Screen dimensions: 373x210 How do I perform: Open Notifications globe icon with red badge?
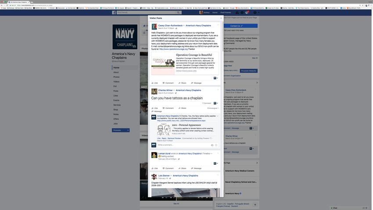[x=247, y=12]
